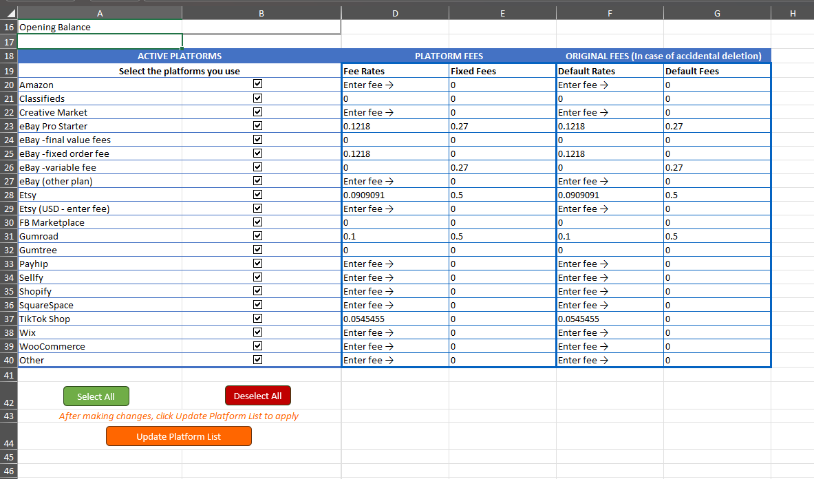Click the ORIGINAL FEES header text
Screen dimensions: 814x479
pyautogui.click(x=663, y=56)
